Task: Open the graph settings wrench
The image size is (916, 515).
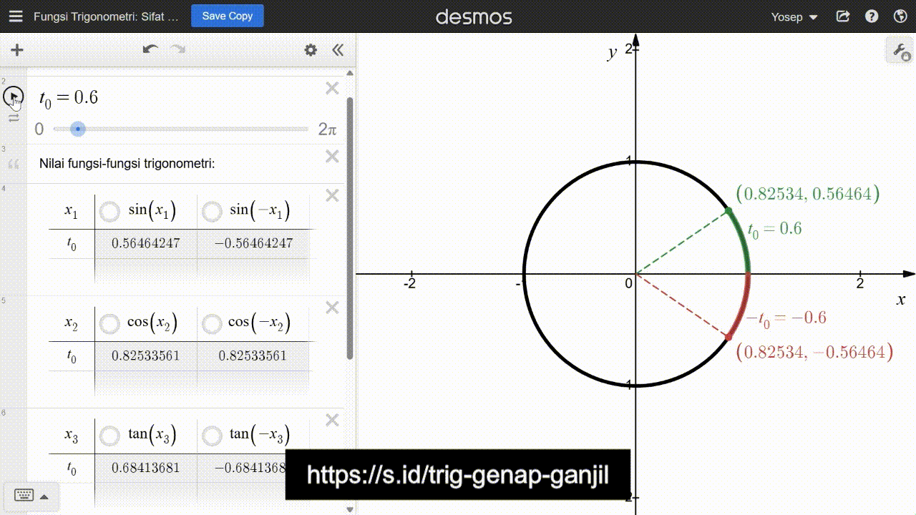Action: pos(900,51)
